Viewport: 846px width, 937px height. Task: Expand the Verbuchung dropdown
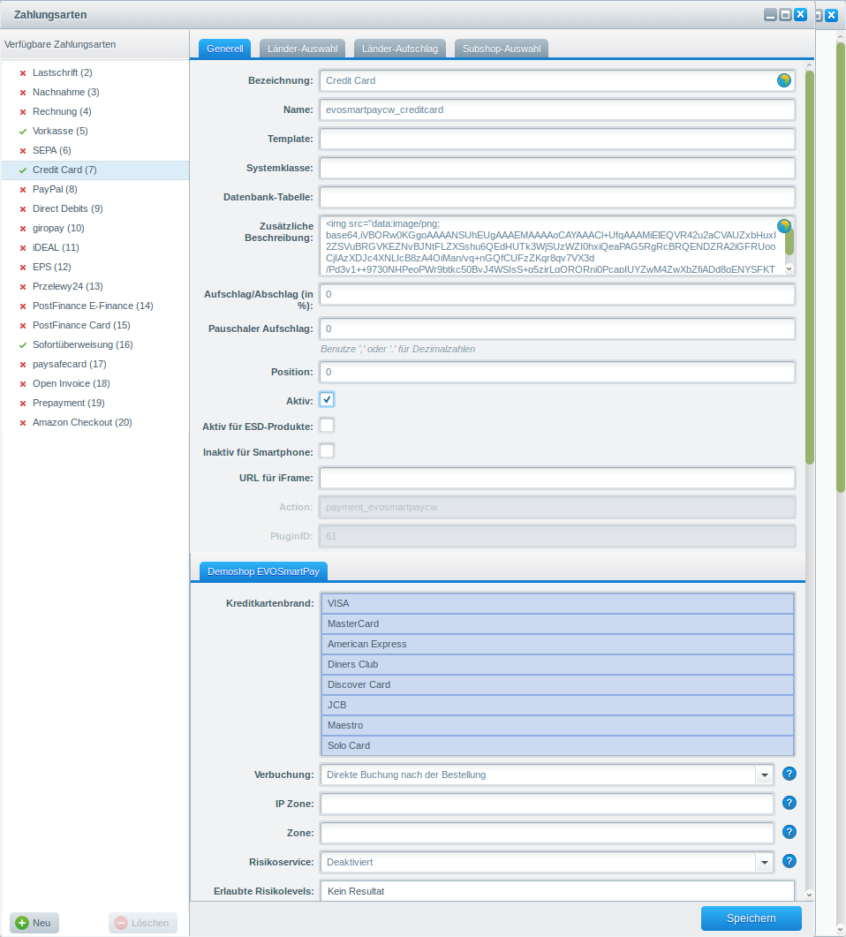[764, 775]
